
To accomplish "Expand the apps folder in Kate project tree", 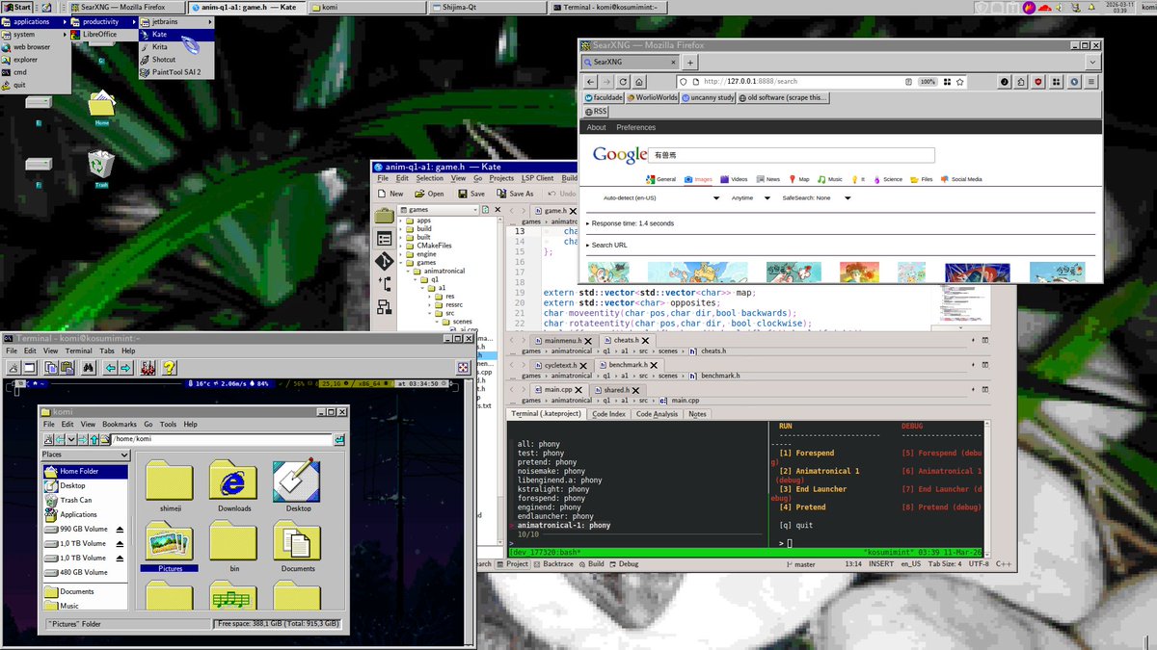I will (401, 220).
